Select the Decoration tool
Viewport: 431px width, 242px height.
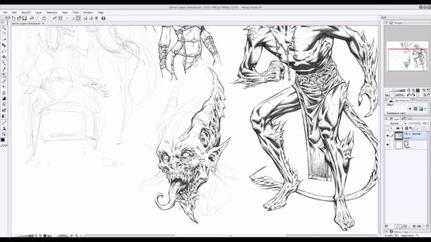click(4, 93)
